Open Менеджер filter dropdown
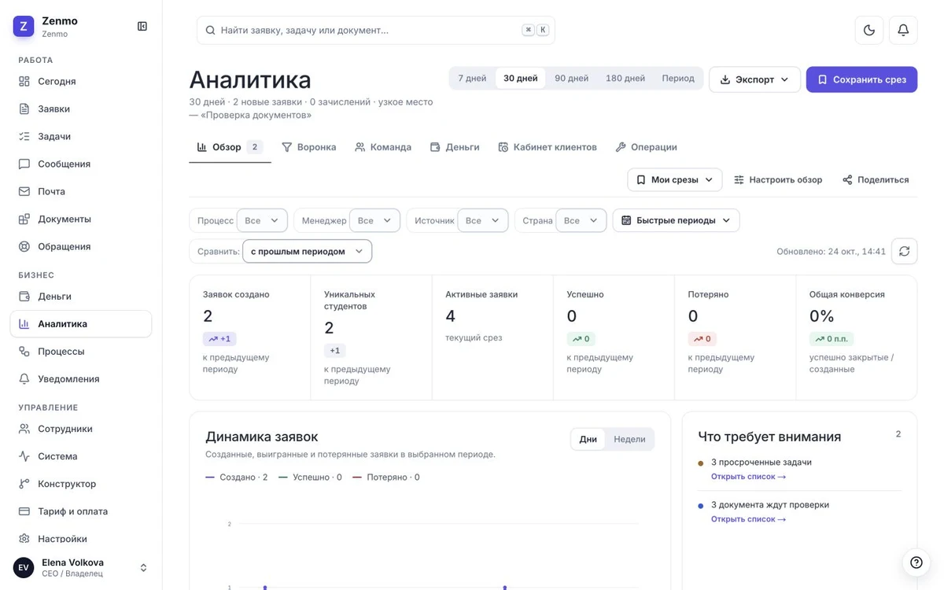The image size is (944, 590). point(374,220)
